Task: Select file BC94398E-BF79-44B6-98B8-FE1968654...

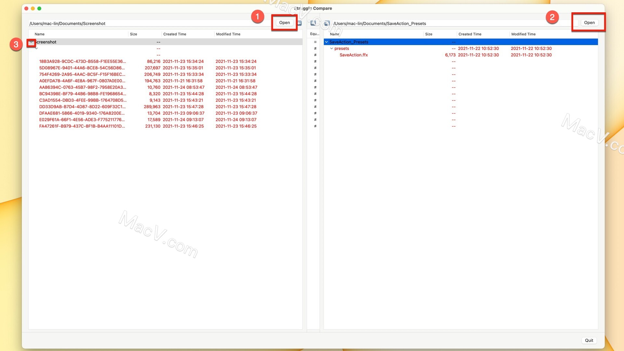Action: point(83,94)
